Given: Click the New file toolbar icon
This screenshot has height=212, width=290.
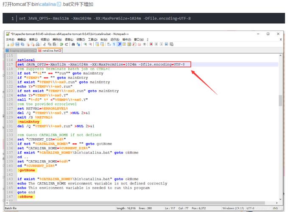Looking at the screenshot, I should click(x=8, y=44).
